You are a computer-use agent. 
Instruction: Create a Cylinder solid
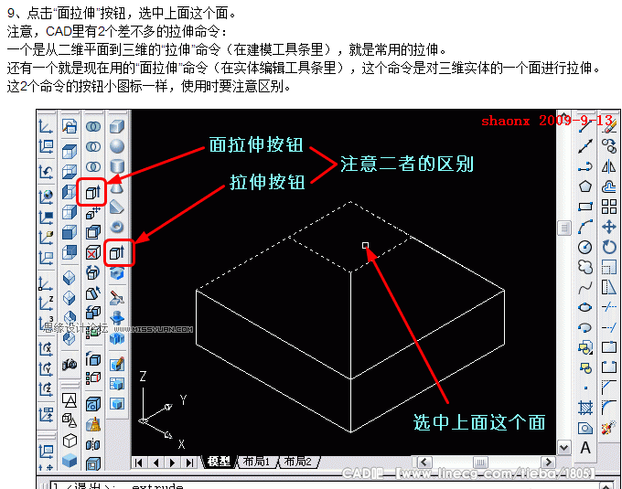(117, 166)
